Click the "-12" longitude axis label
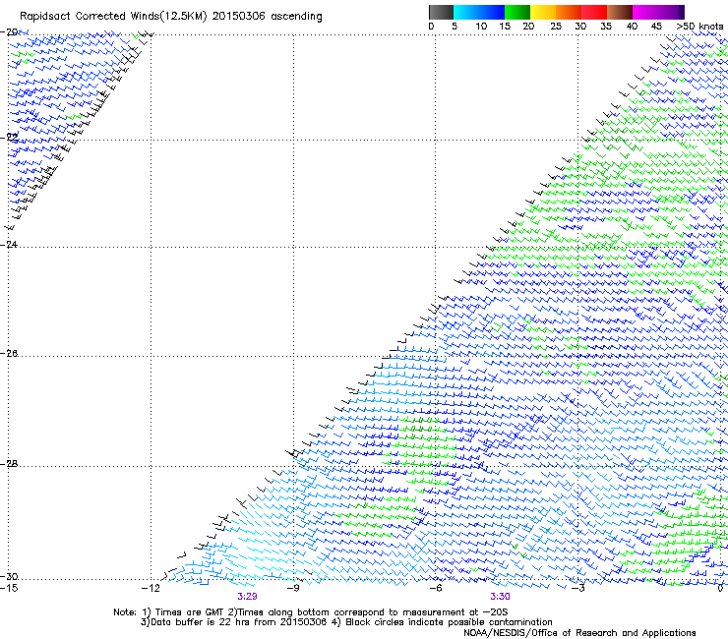Screen dimensions: 728x639 [151, 588]
